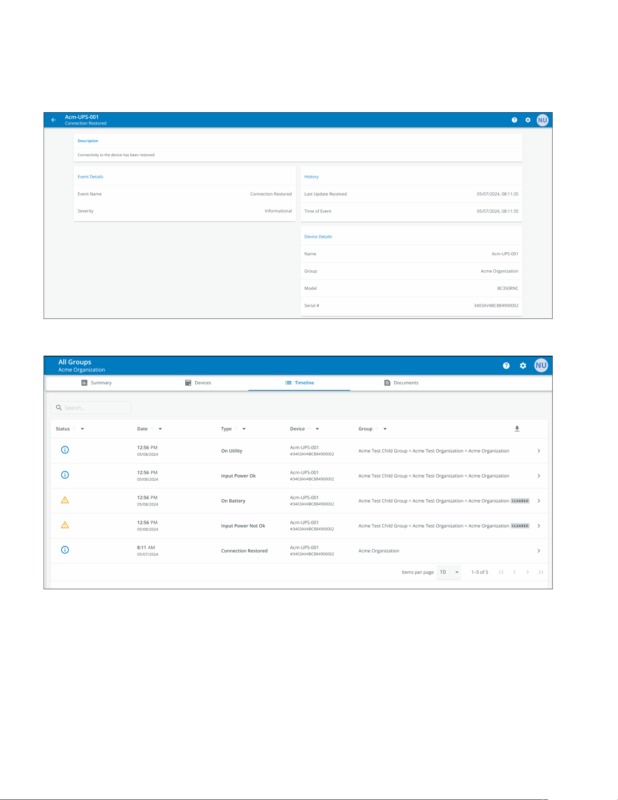Sort by Status column arrow
This screenshot has width=618, height=800.
74,429
